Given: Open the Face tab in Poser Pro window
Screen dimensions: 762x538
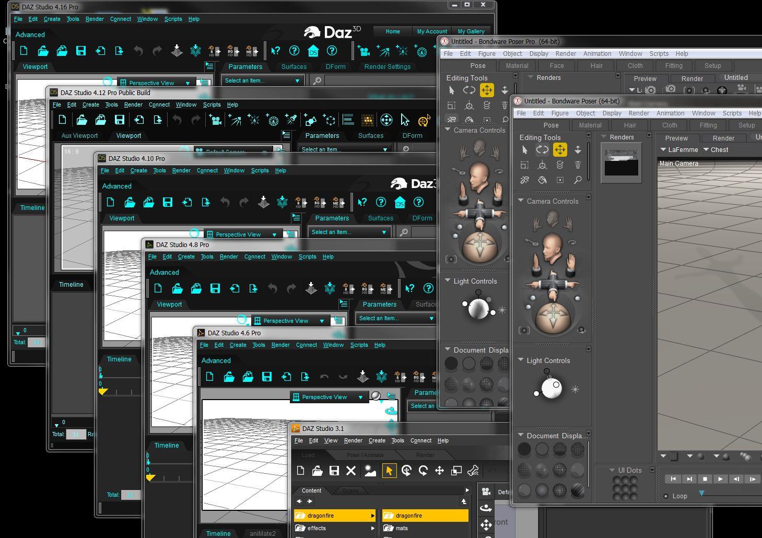Looking at the screenshot, I should (557, 66).
